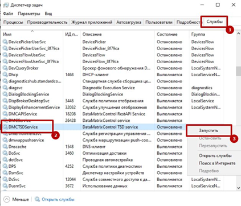Viewport: 241px width, 206px height.
Task: Click the vertical scrollbar thumb
Action: coord(238,71)
